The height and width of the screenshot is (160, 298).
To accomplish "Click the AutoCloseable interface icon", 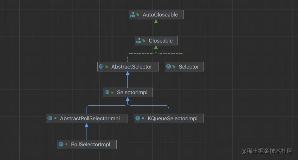I will (133, 15).
